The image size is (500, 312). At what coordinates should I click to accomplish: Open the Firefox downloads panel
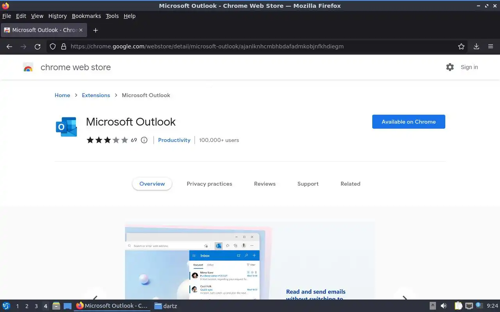(x=477, y=46)
